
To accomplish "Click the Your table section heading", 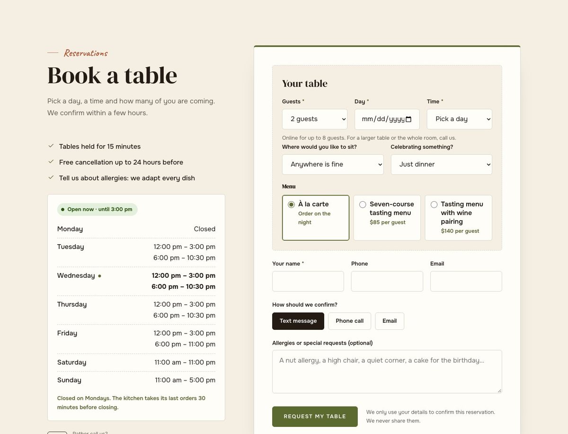I will pyautogui.click(x=305, y=84).
